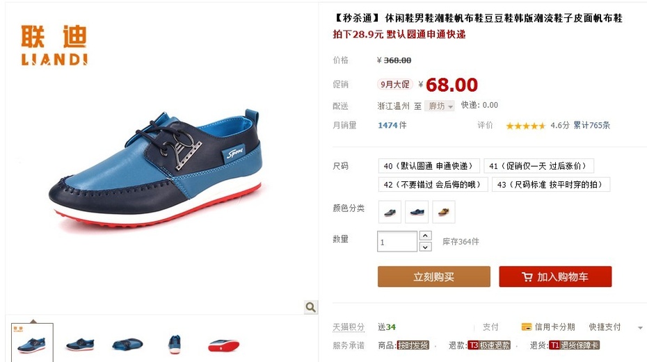647x362 pixels.
Task: Click the magnifier zoom icon on product image
Action: click(x=311, y=306)
